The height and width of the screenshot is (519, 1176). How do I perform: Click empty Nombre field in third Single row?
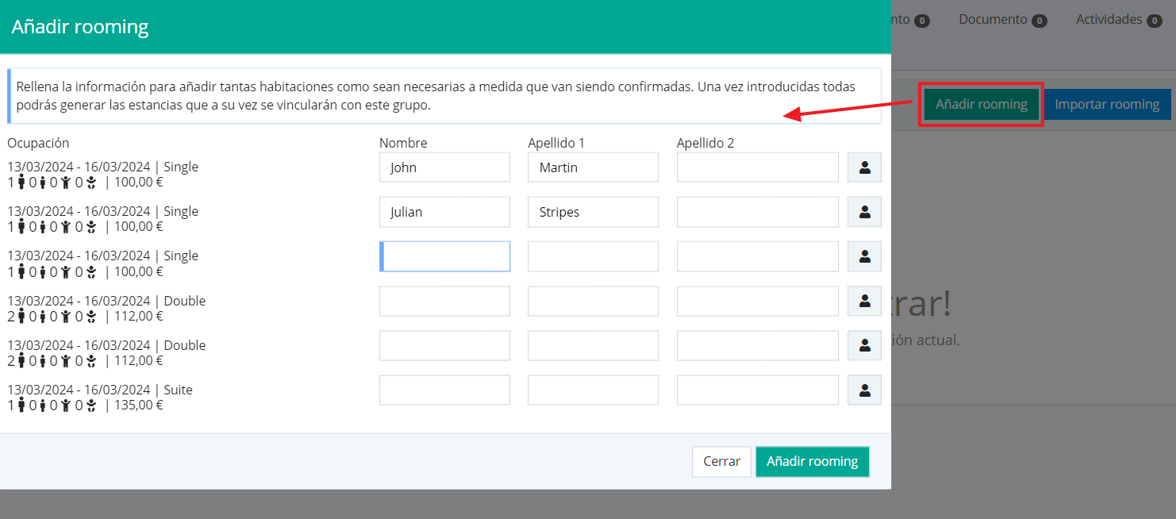[x=444, y=256]
